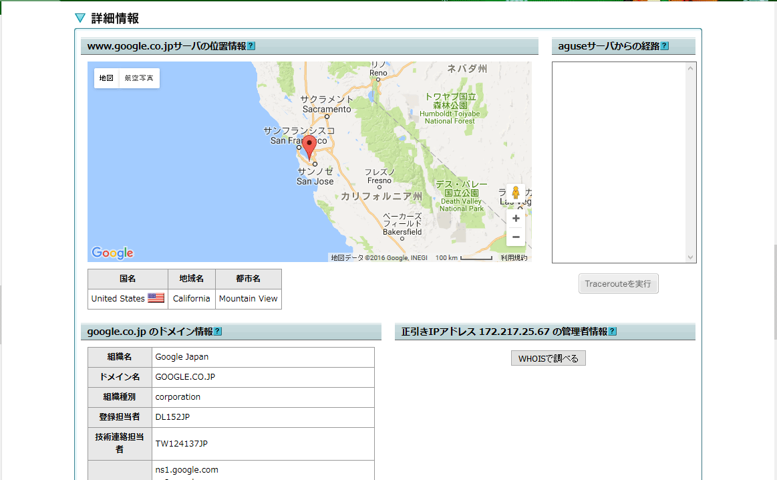Select the Mountain View cell

tap(249, 299)
